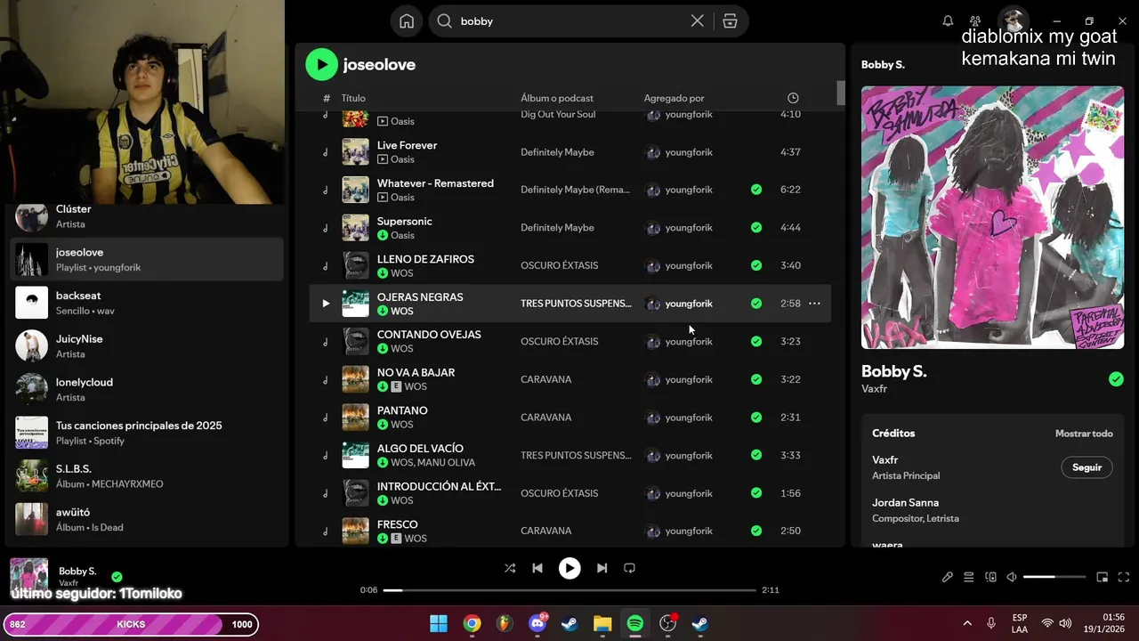This screenshot has width=1139, height=641.
Task: Open connect to a device icon
Action: click(x=990, y=577)
